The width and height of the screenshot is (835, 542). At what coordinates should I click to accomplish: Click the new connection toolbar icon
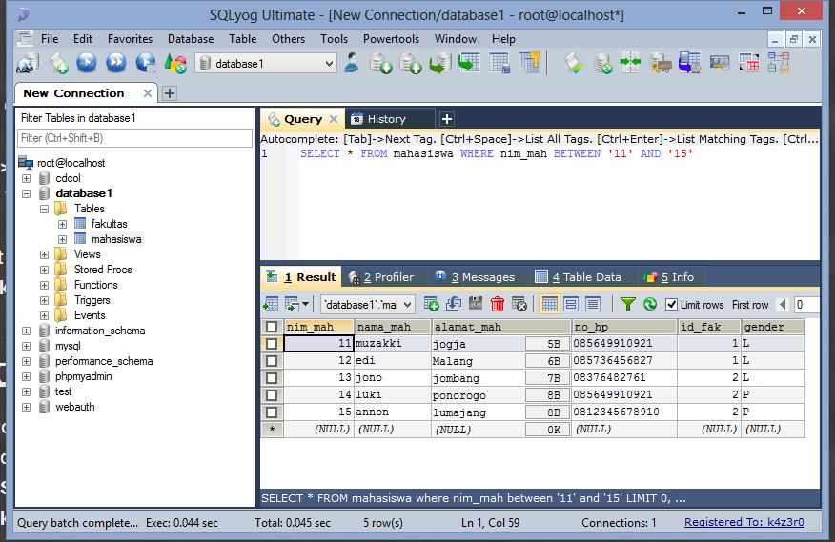click(28, 64)
